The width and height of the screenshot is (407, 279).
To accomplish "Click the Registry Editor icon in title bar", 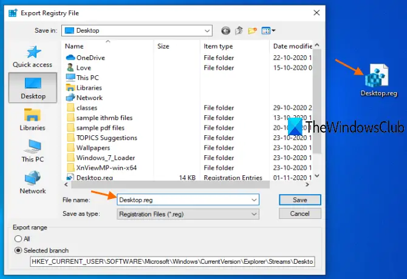I will click(x=13, y=13).
